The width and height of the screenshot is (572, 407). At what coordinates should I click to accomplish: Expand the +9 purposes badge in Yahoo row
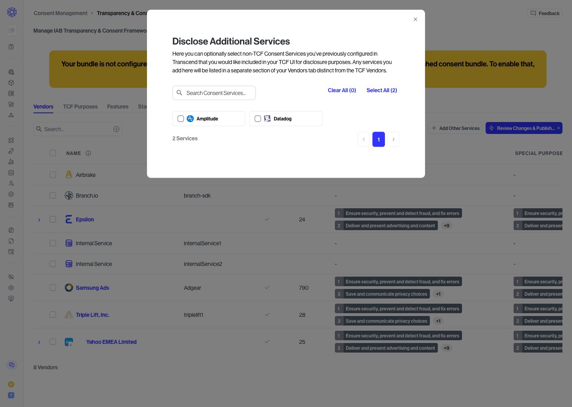[x=446, y=348]
